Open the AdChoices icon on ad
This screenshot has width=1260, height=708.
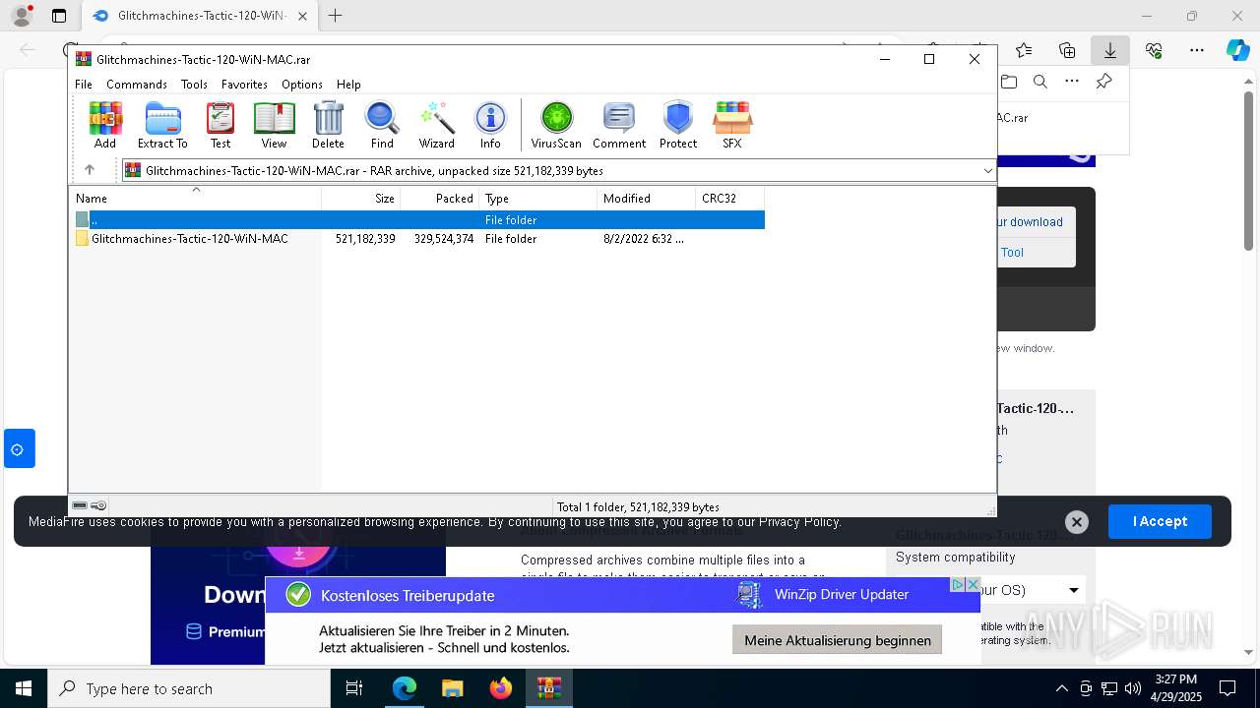click(957, 584)
